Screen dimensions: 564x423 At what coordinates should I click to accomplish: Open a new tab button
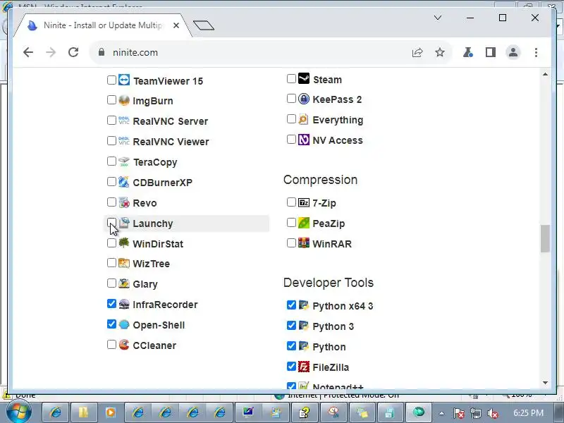pyautogui.click(x=204, y=25)
